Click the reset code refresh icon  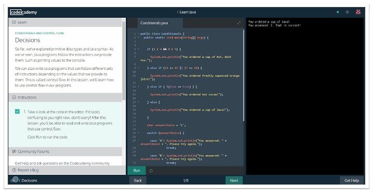(x=151, y=171)
